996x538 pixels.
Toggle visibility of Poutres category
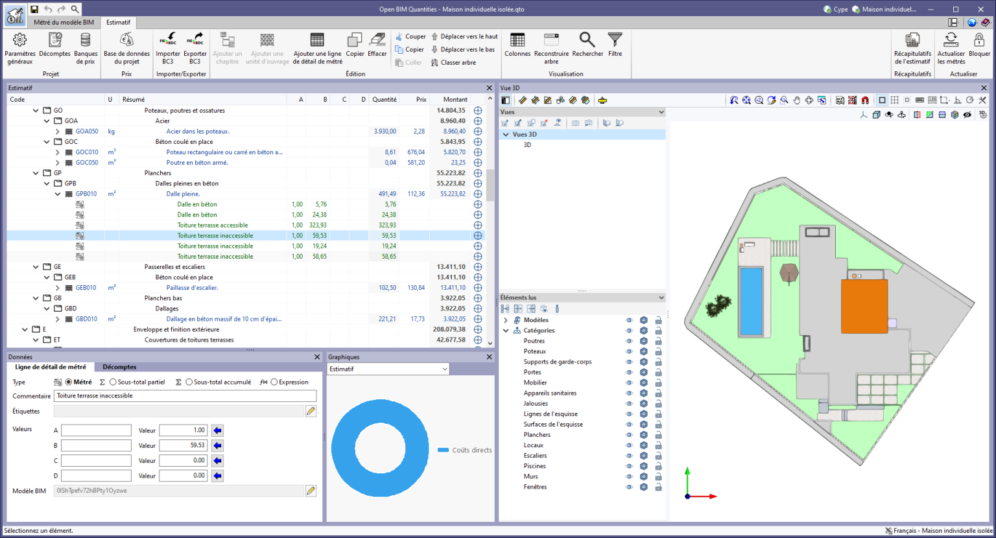coord(628,341)
